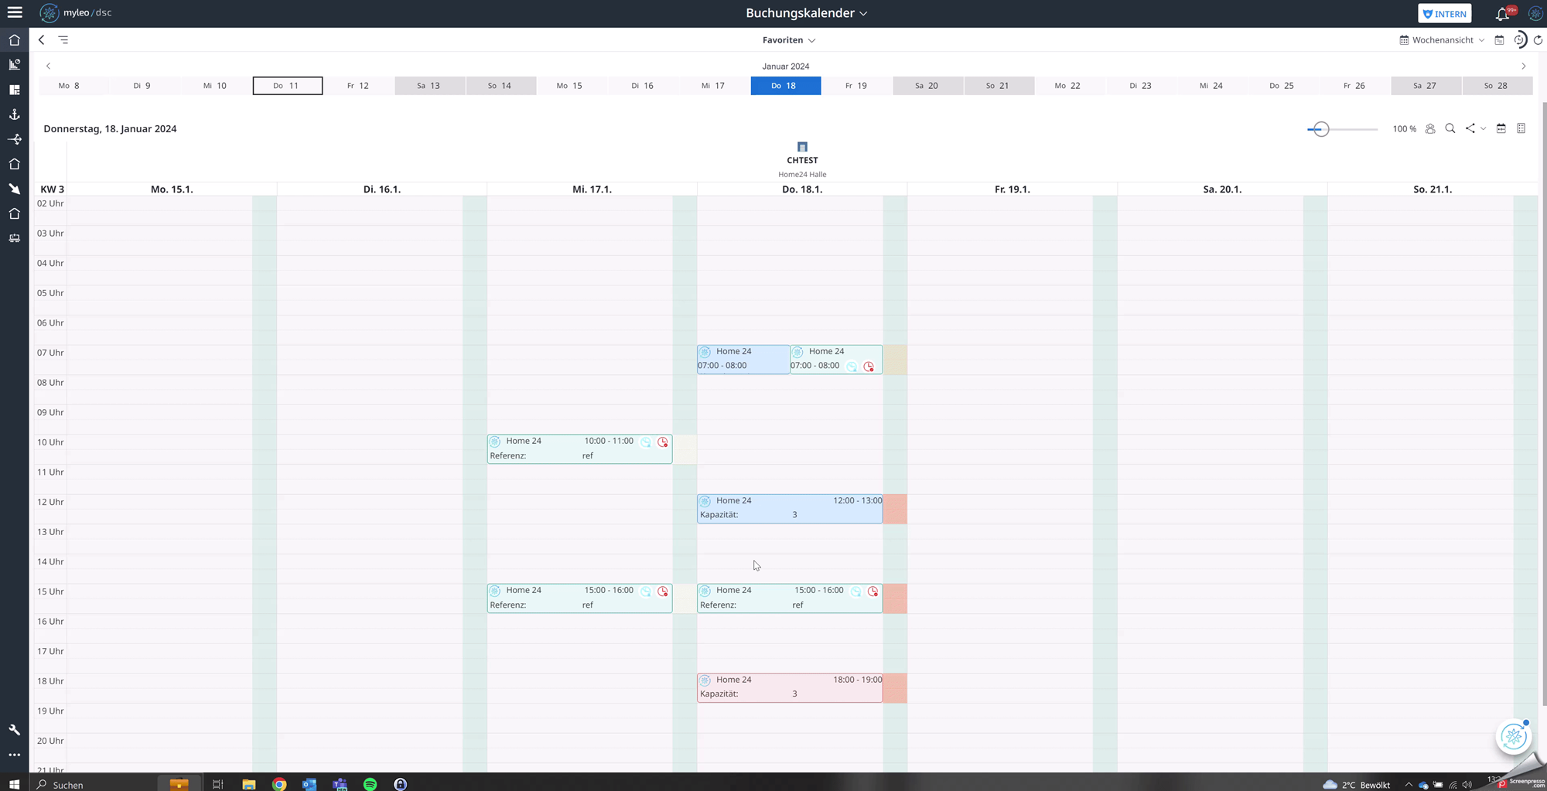Click the calendar list icon beside Wochenansicht
The width and height of the screenshot is (1547, 791).
1499,40
